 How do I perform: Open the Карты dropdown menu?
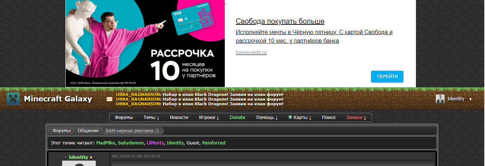pos(302,117)
